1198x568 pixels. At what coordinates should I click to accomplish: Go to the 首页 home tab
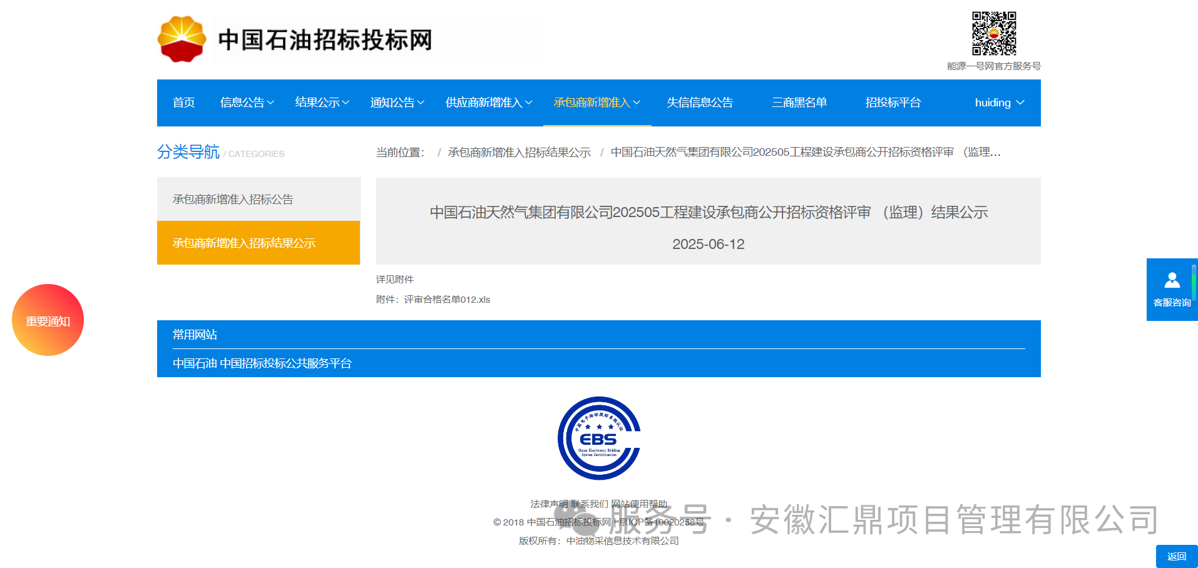click(x=183, y=103)
